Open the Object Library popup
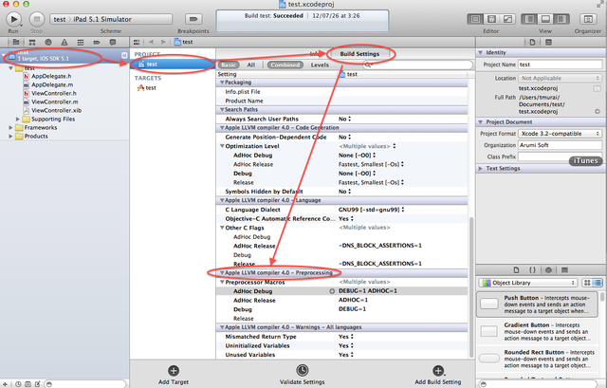607x388 pixels. click(528, 283)
